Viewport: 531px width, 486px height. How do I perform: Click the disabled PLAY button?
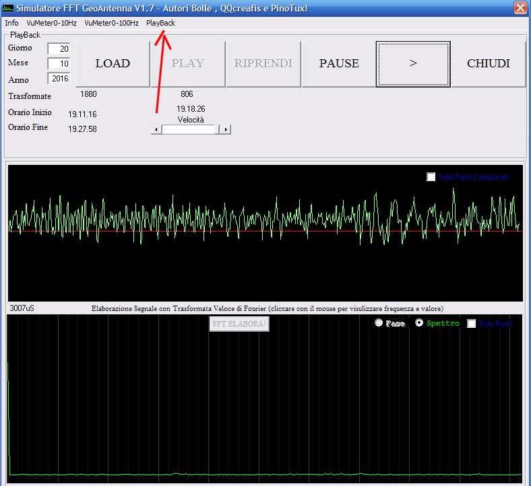point(188,64)
